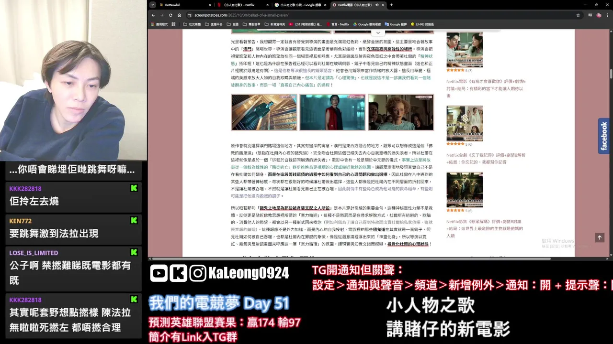The width and height of the screenshot is (613, 344).
Task: Click the vertical scrollbar thumb of the page
Action: pyautogui.click(x=611, y=74)
